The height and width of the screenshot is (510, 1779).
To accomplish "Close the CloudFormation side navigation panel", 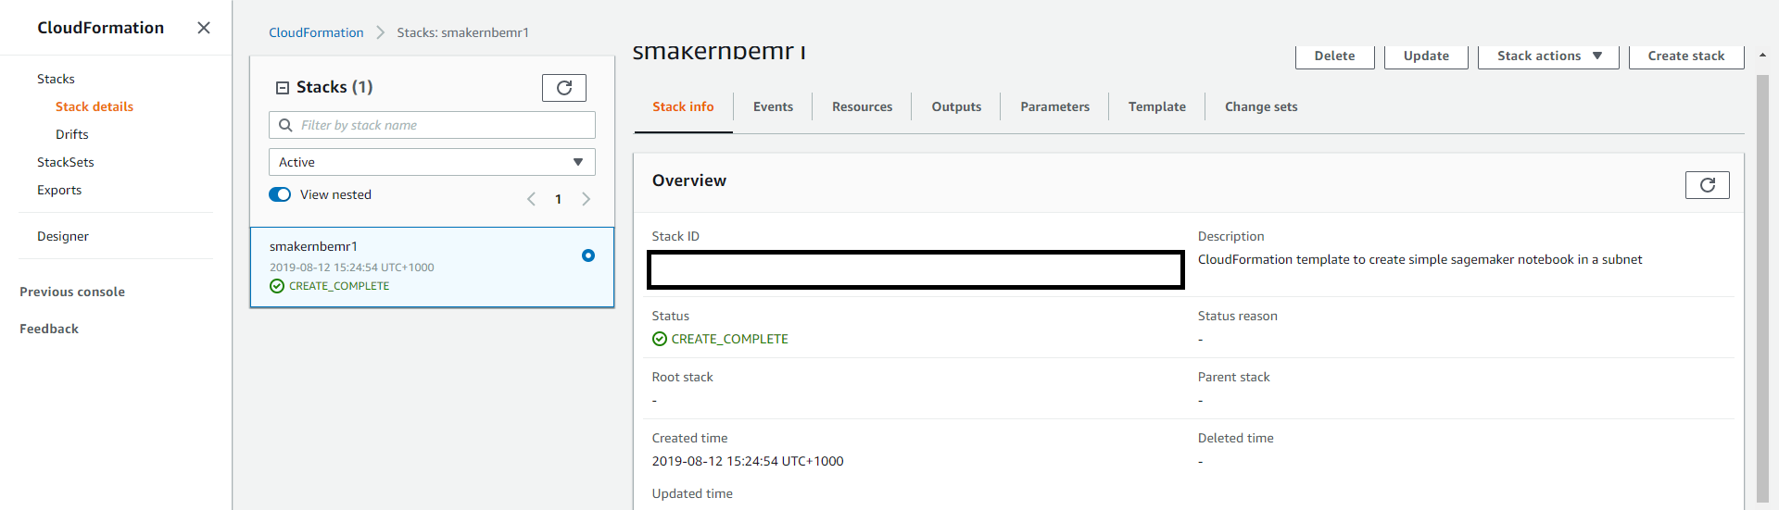I will (204, 28).
